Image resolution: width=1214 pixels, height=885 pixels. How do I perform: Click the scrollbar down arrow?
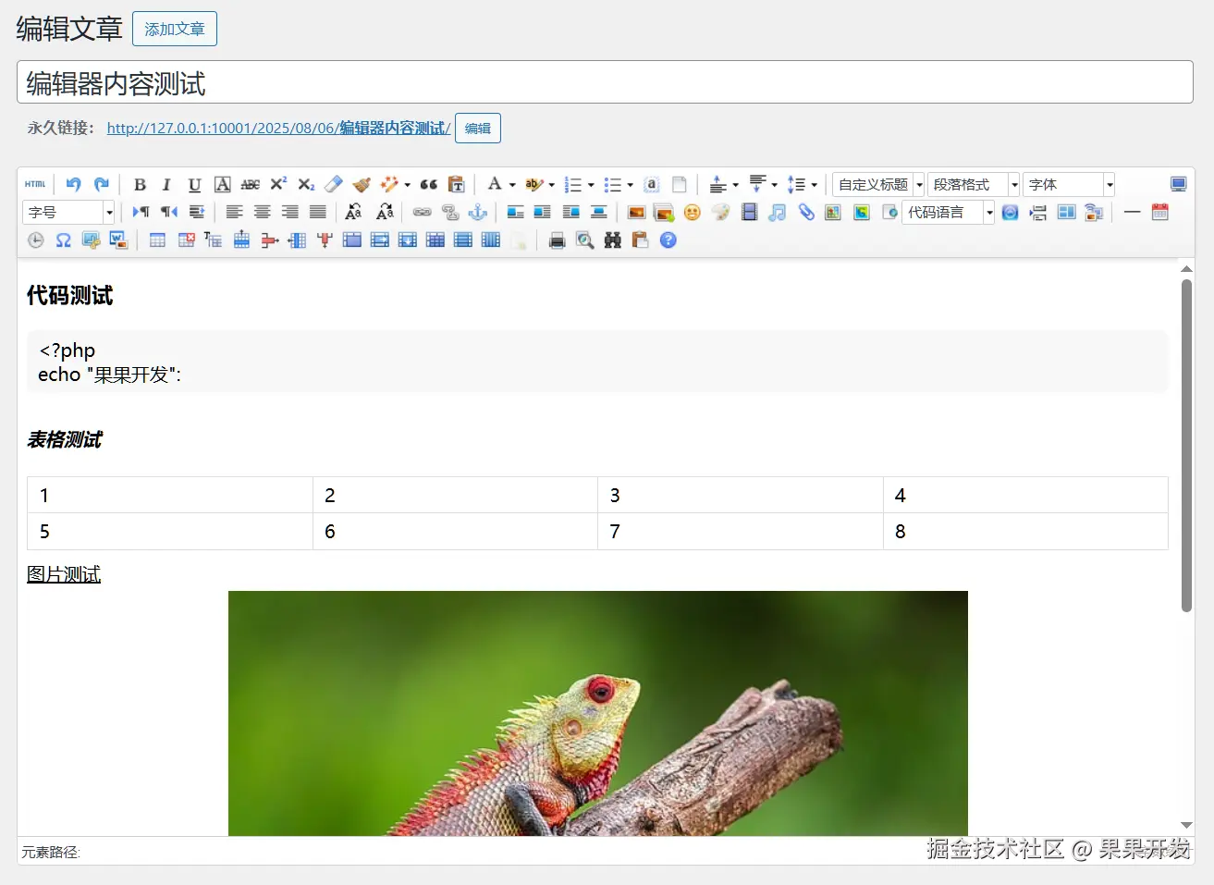(x=1186, y=825)
